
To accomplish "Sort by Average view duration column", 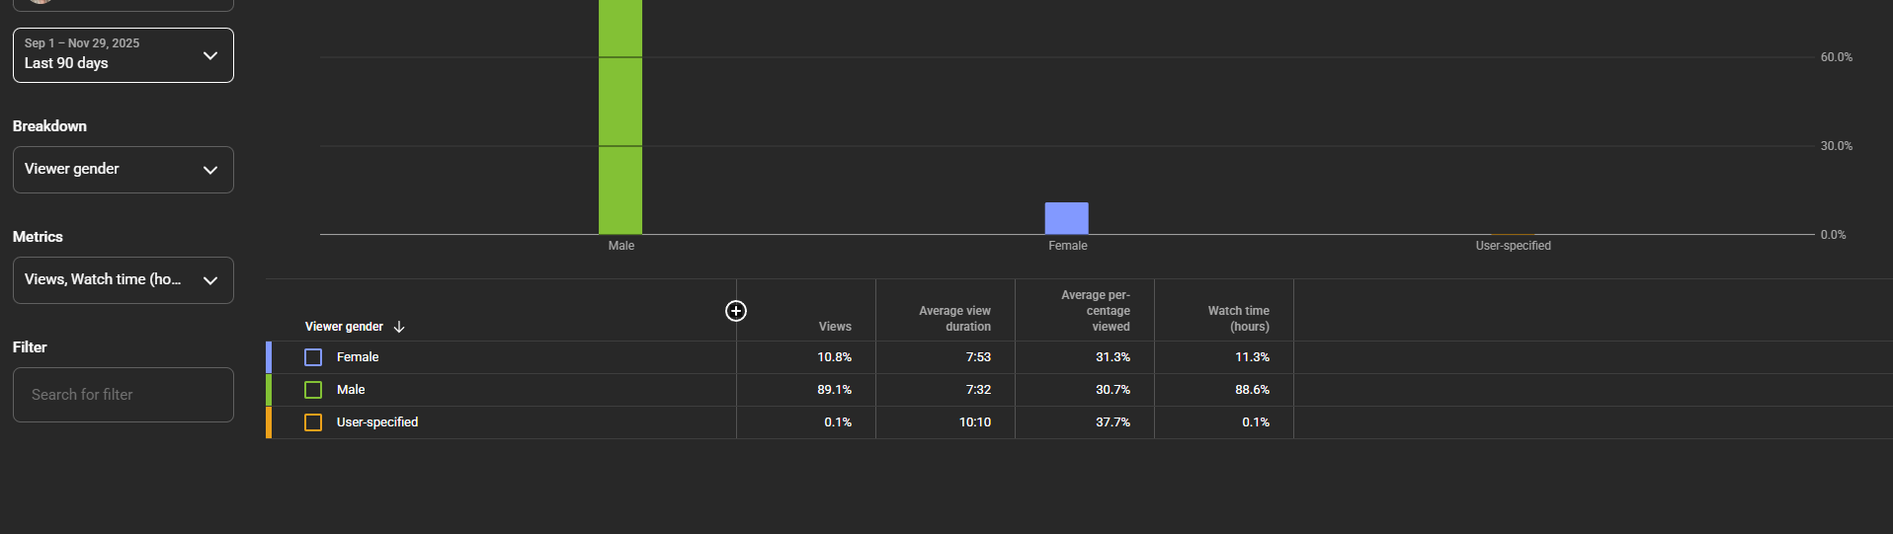I will [x=954, y=319].
